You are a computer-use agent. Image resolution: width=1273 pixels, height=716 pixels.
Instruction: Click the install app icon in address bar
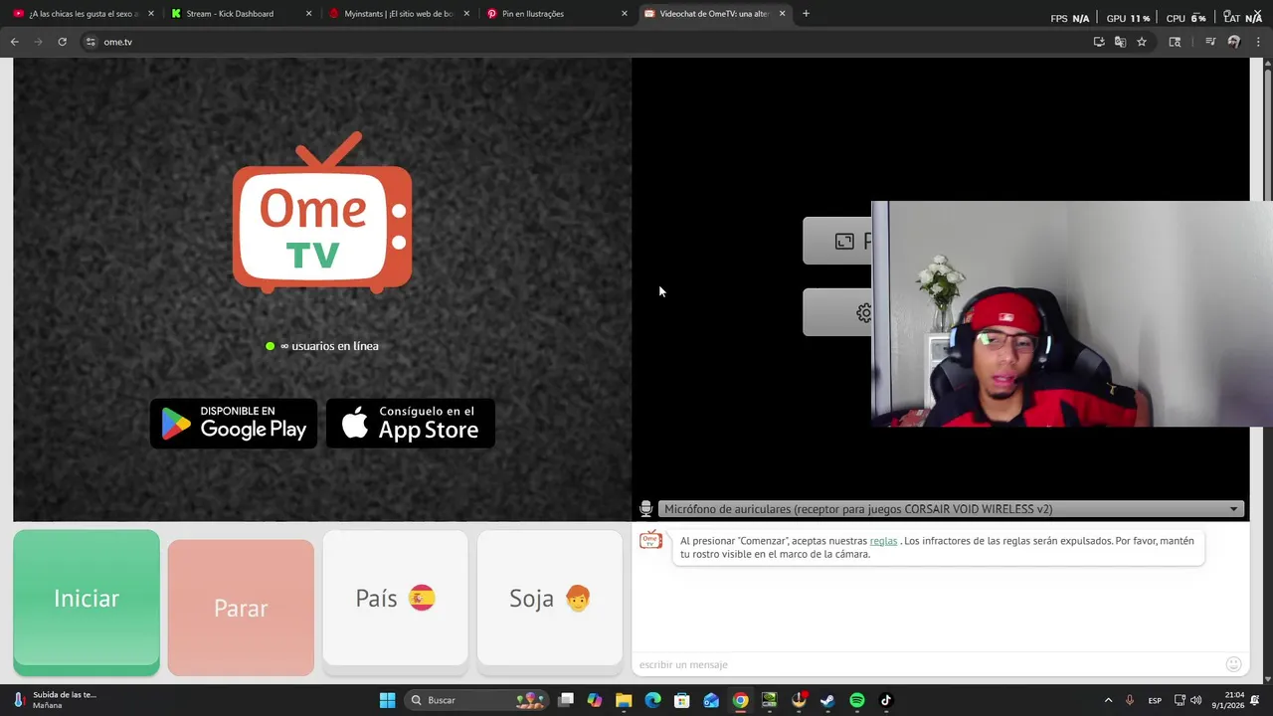(1099, 42)
